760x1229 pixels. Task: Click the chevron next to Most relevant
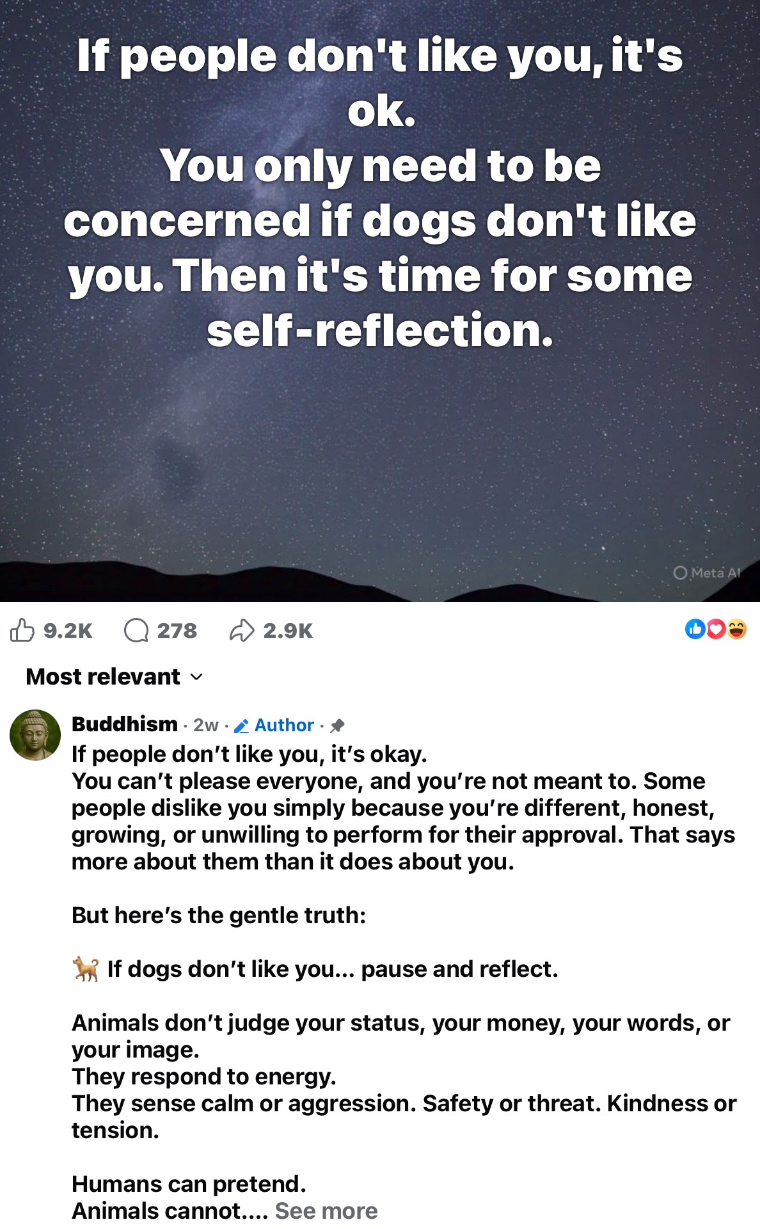[x=197, y=677]
